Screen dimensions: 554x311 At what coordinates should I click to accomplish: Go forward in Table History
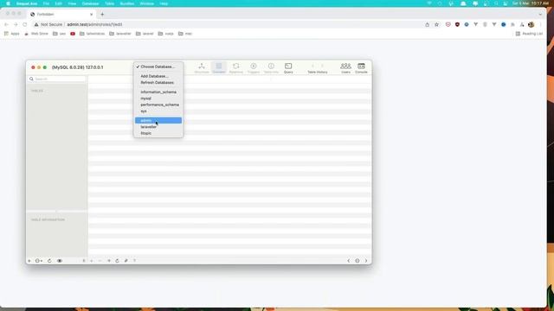(x=322, y=66)
